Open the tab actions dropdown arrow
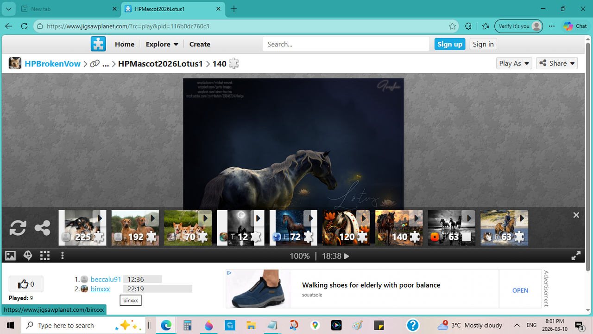Screen dimensions: 593x334 click(8, 9)
